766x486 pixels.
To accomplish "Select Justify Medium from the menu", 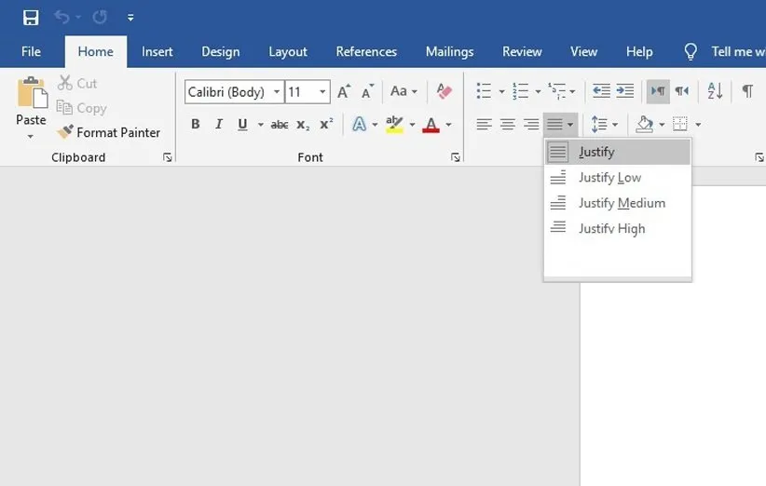I will pyautogui.click(x=621, y=203).
